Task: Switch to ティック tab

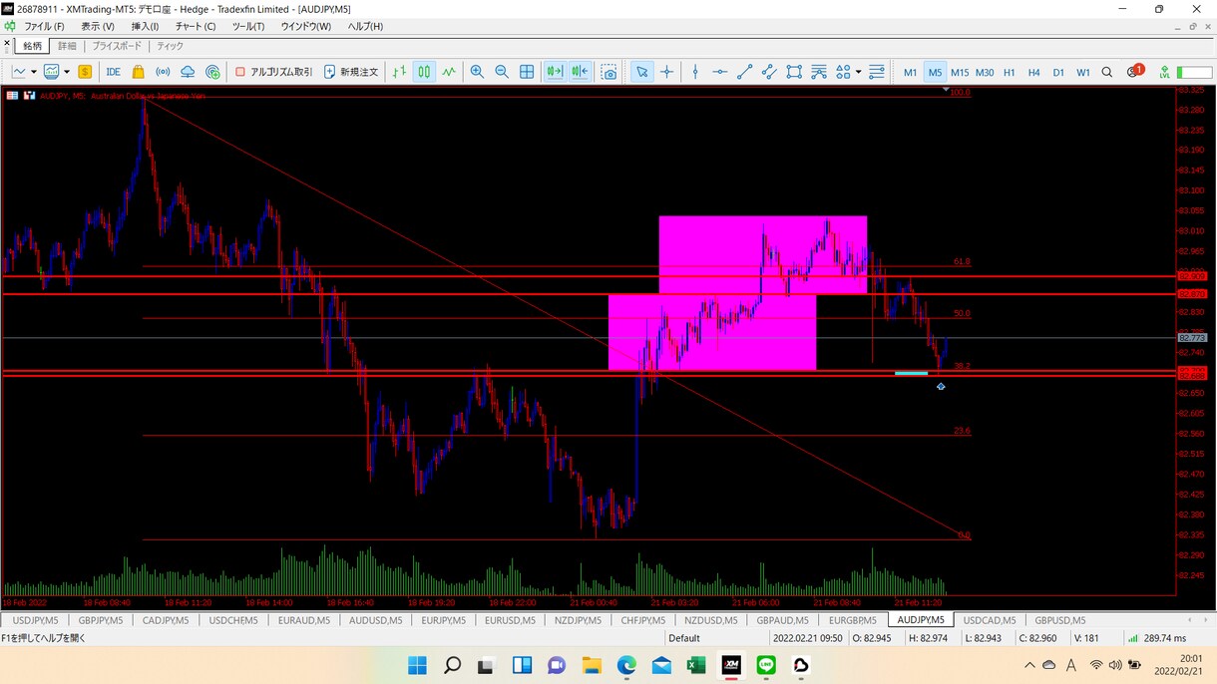Action: click(170, 46)
